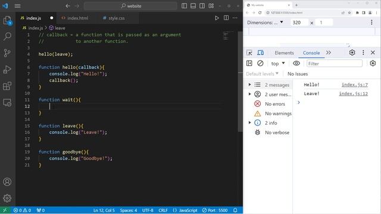Open the Dimensions dropdown in the device toolbar
381x214 pixels.
point(265,23)
